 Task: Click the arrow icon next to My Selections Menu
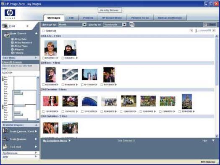[x=70, y=140]
